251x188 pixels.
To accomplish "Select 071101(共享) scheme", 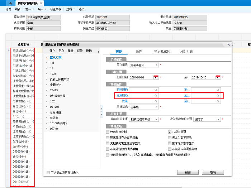I will (58, 96).
